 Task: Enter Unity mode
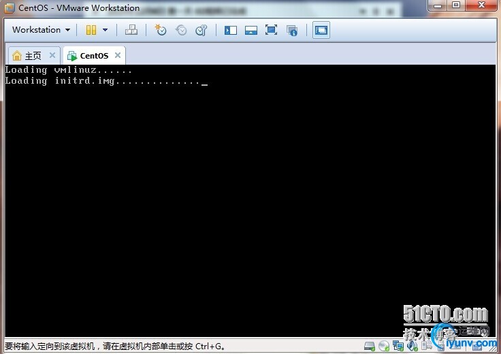[x=292, y=31]
